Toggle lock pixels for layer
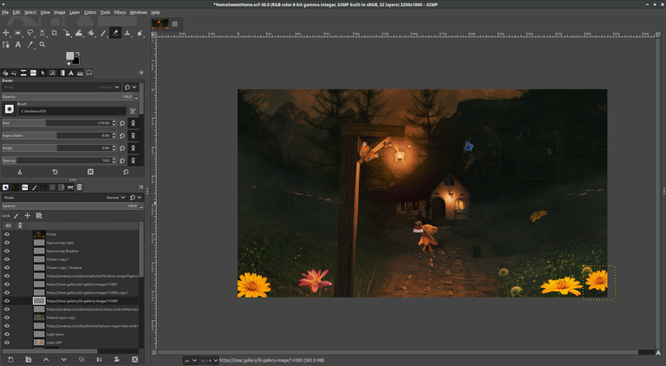The image size is (666, 366). click(x=16, y=216)
